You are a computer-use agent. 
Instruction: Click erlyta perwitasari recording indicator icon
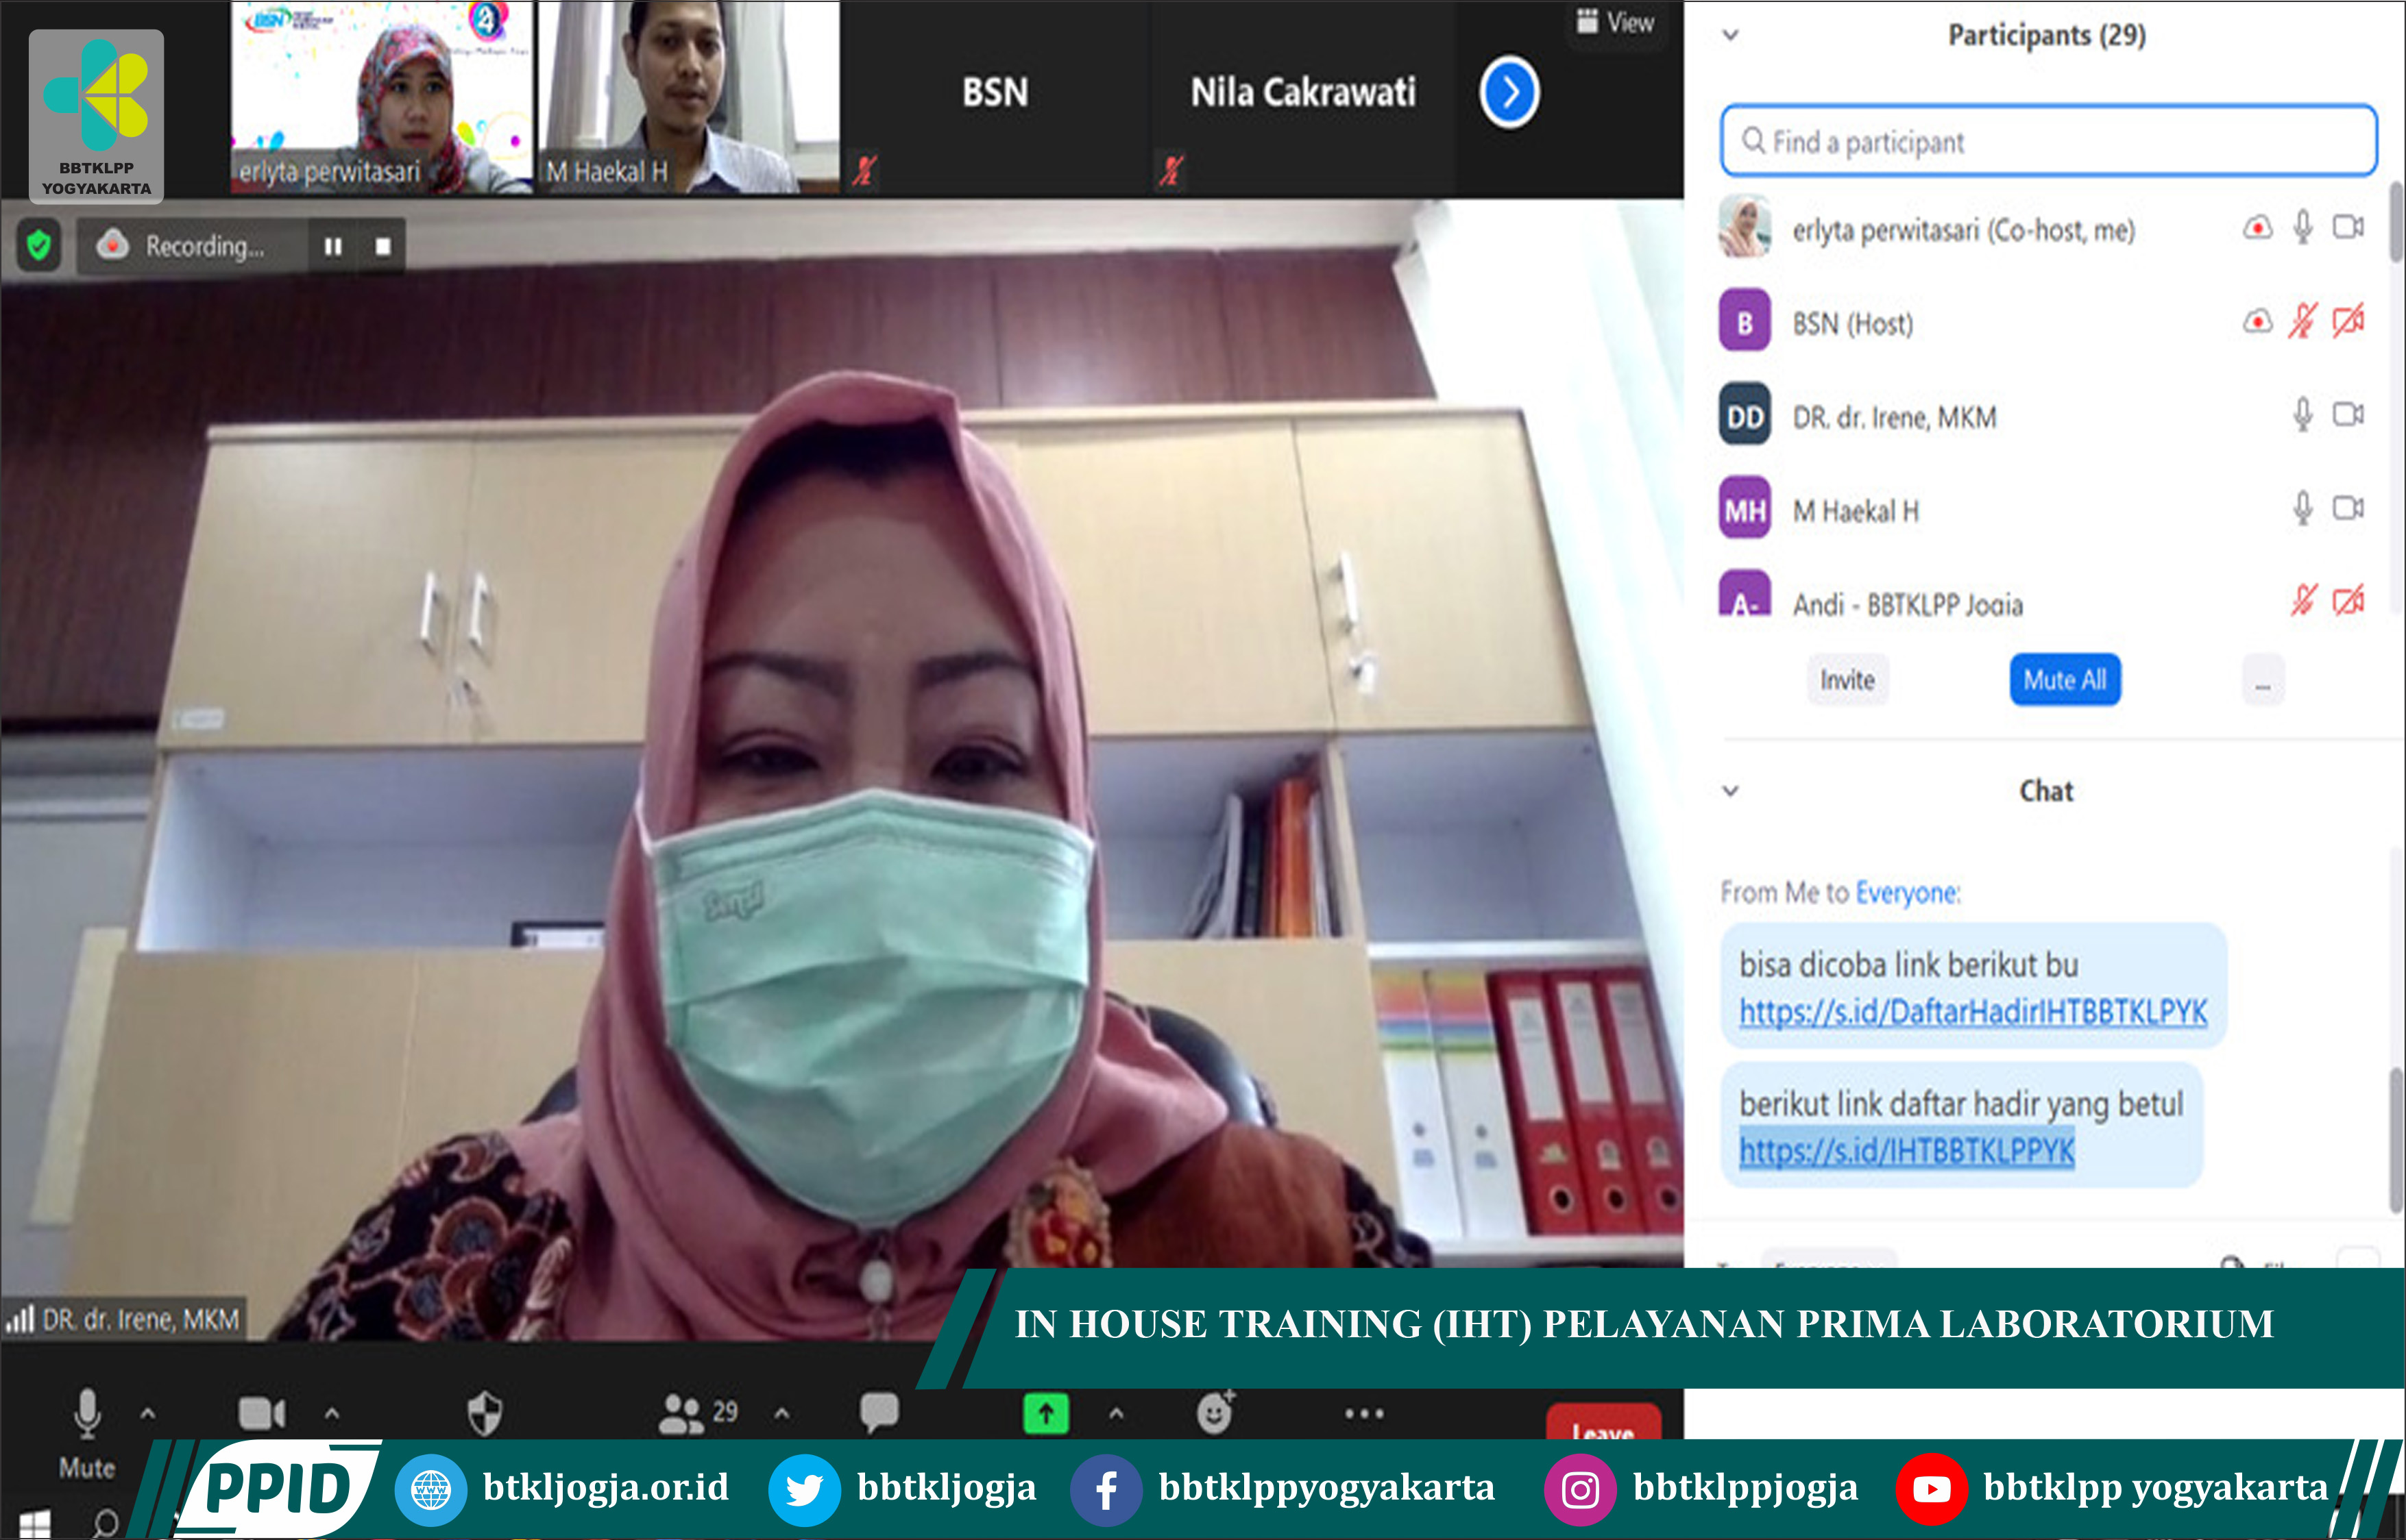2257,228
